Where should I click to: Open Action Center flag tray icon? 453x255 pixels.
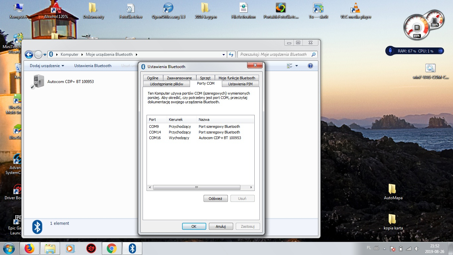point(393,248)
